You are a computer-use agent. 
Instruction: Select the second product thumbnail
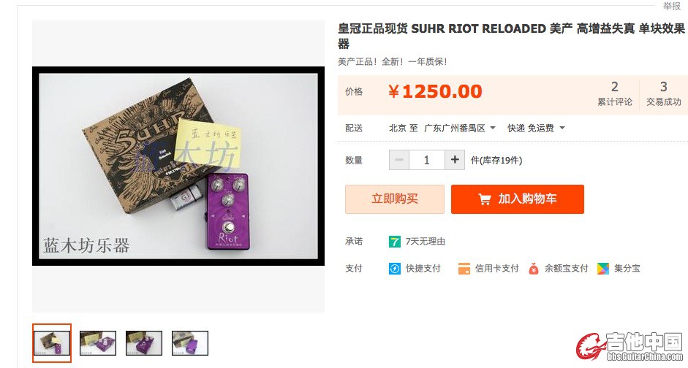click(98, 343)
